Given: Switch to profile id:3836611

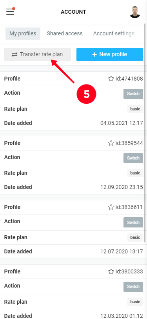Looking at the screenshot, I should pos(133,222).
